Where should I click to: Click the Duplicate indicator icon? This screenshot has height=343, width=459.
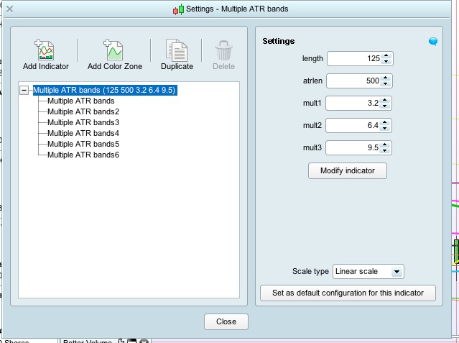click(177, 50)
